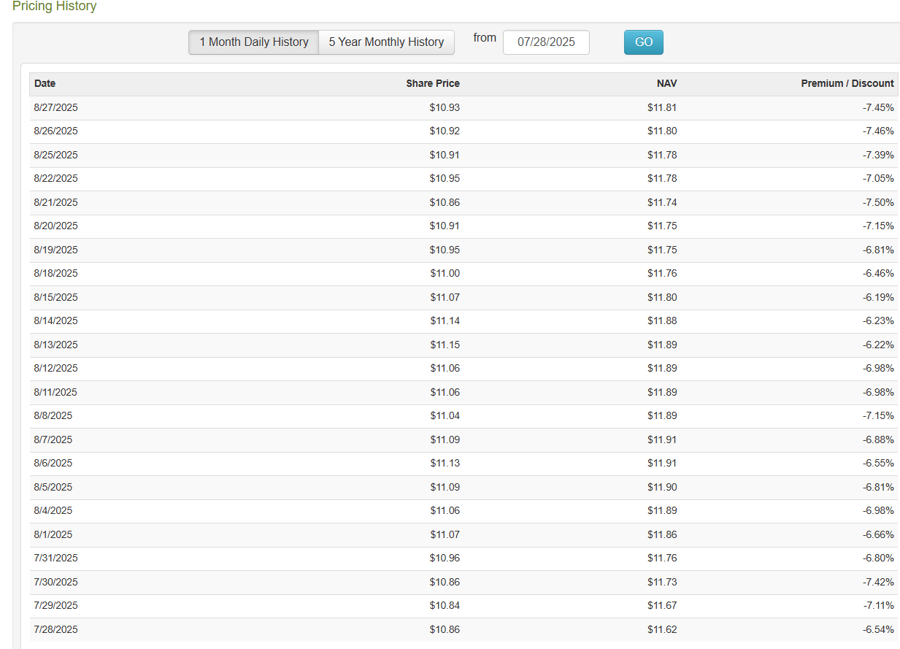Select discount -6.66% in the 8/1/2025 row

(x=878, y=534)
